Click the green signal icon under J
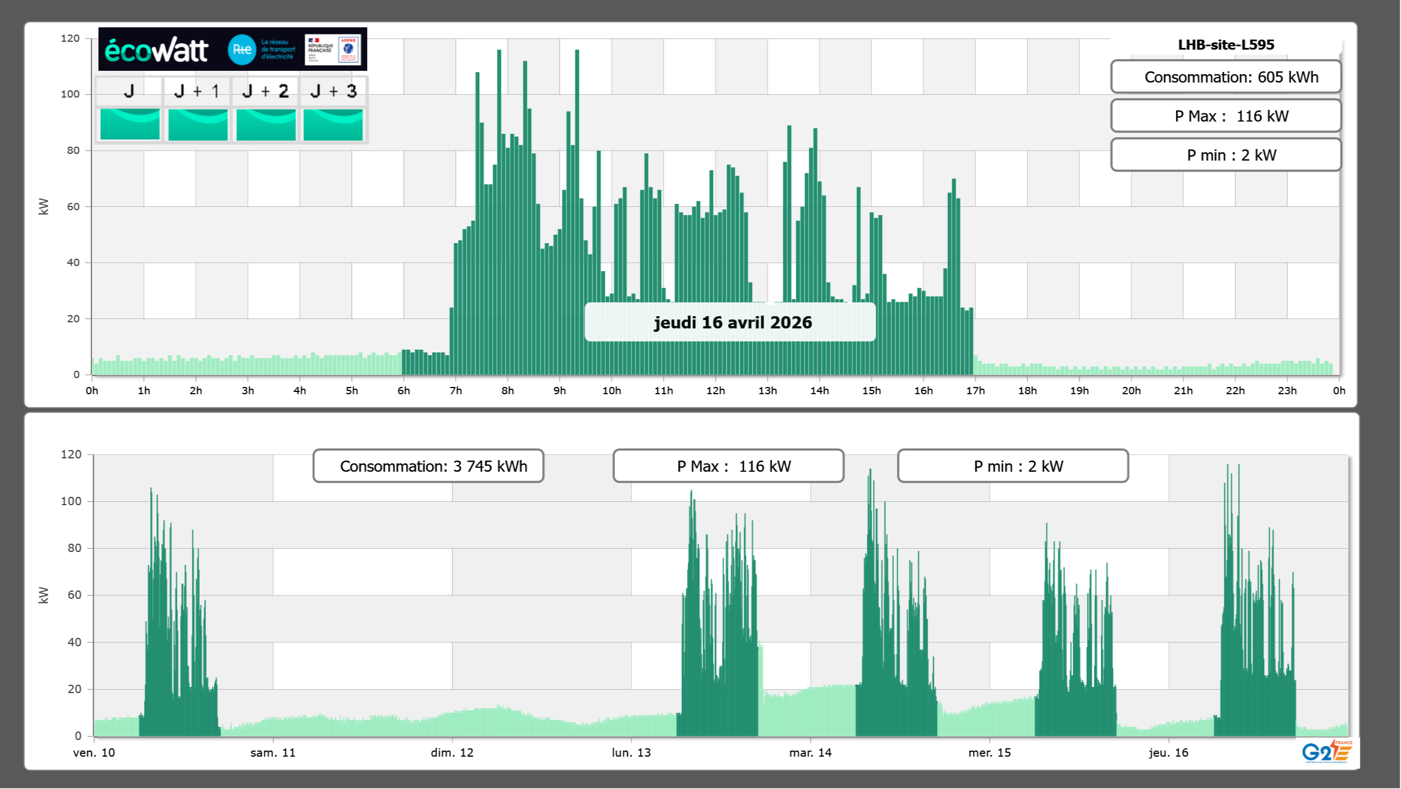The height and width of the screenshot is (789, 1401). coord(130,124)
